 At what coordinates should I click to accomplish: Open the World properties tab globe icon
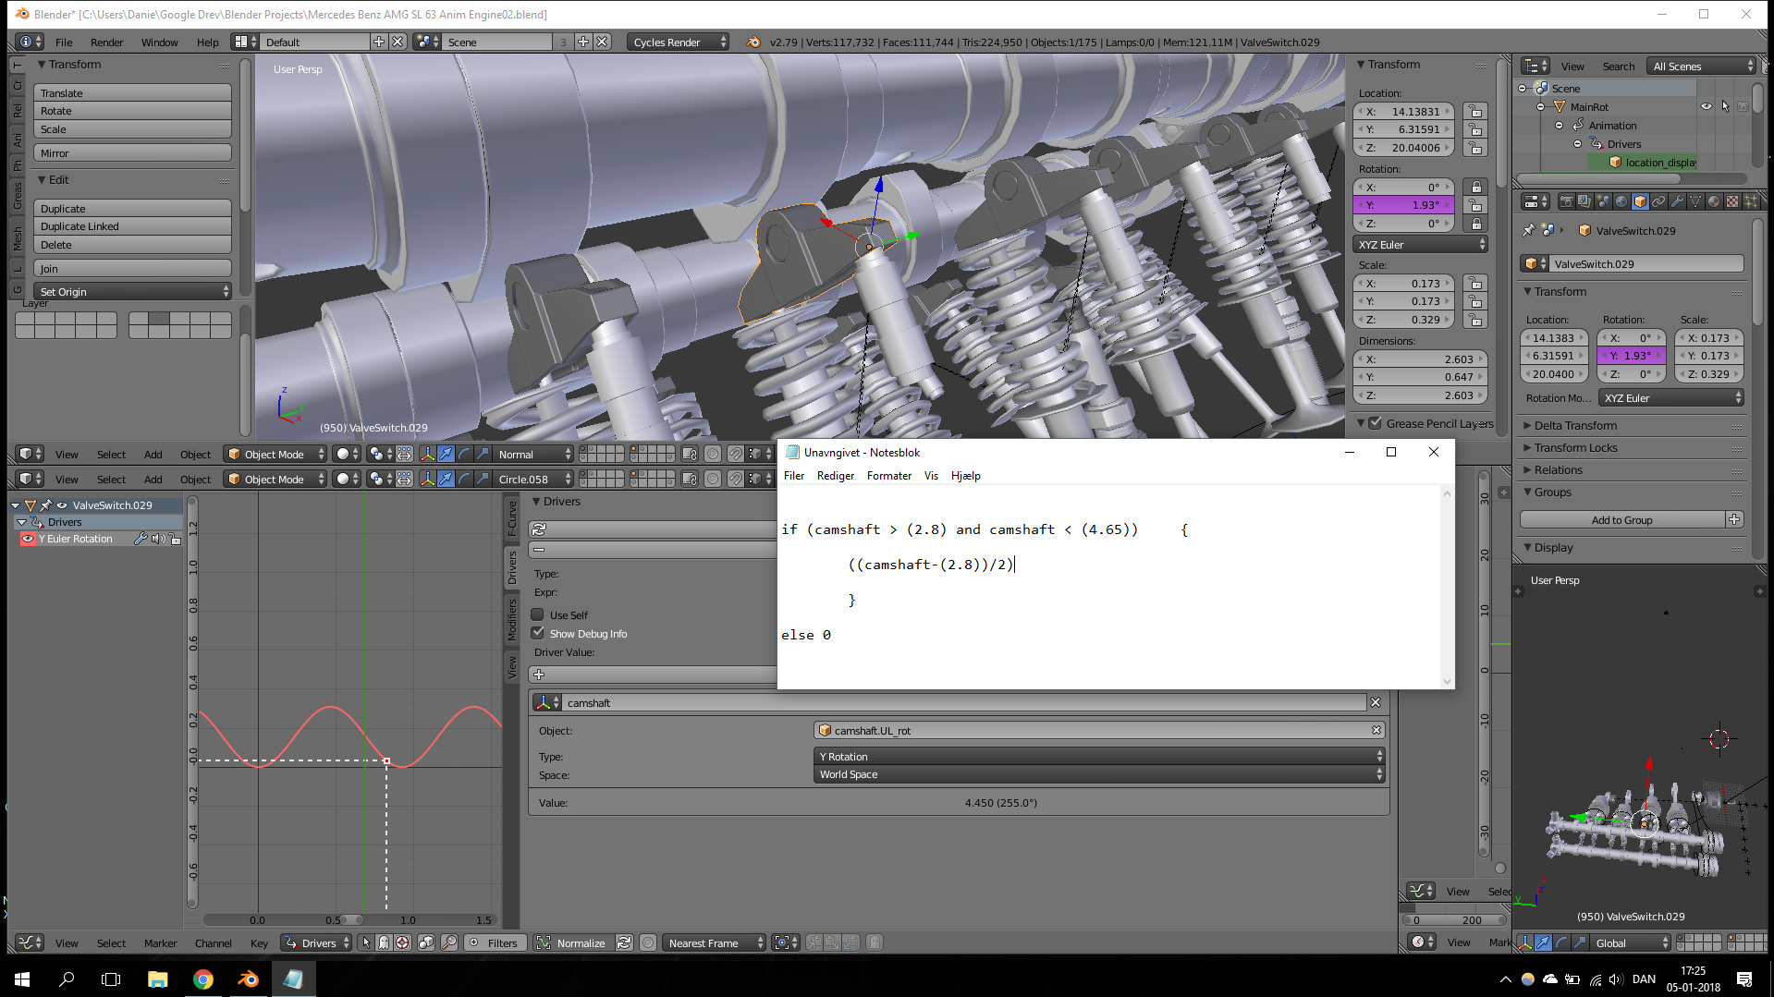pyautogui.click(x=1621, y=201)
